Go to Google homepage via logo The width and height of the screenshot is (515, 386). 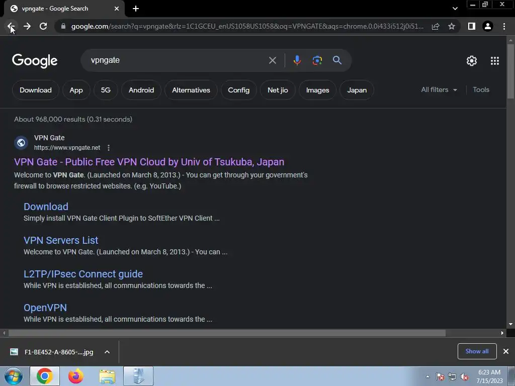(x=35, y=61)
